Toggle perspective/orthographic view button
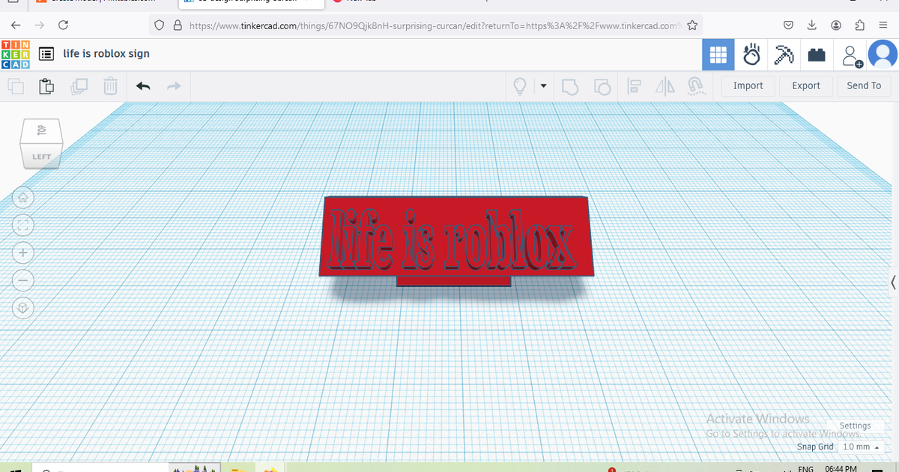 (x=23, y=308)
